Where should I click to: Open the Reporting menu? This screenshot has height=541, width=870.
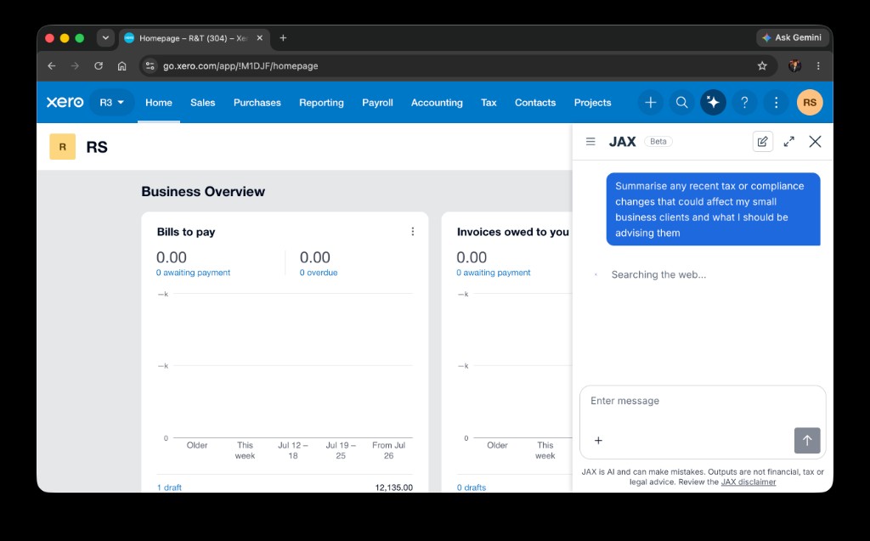(321, 103)
